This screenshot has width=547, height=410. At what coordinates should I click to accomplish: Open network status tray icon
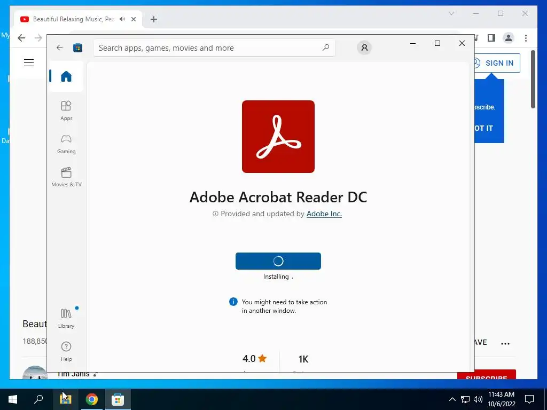(465, 399)
